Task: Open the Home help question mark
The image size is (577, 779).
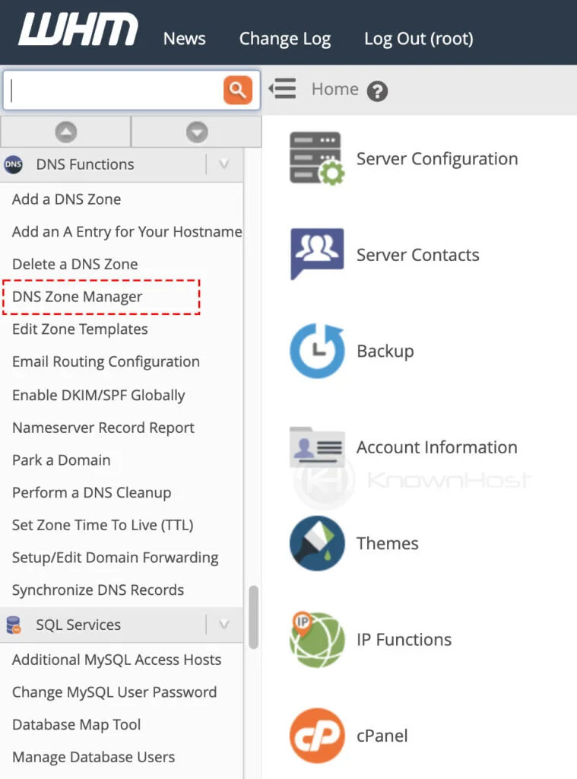Action: tap(377, 92)
